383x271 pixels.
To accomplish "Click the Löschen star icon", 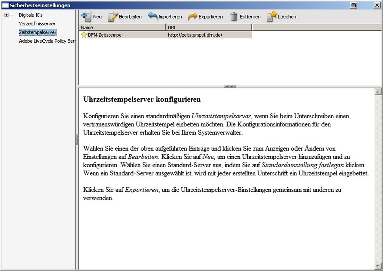I will [x=271, y=16].
